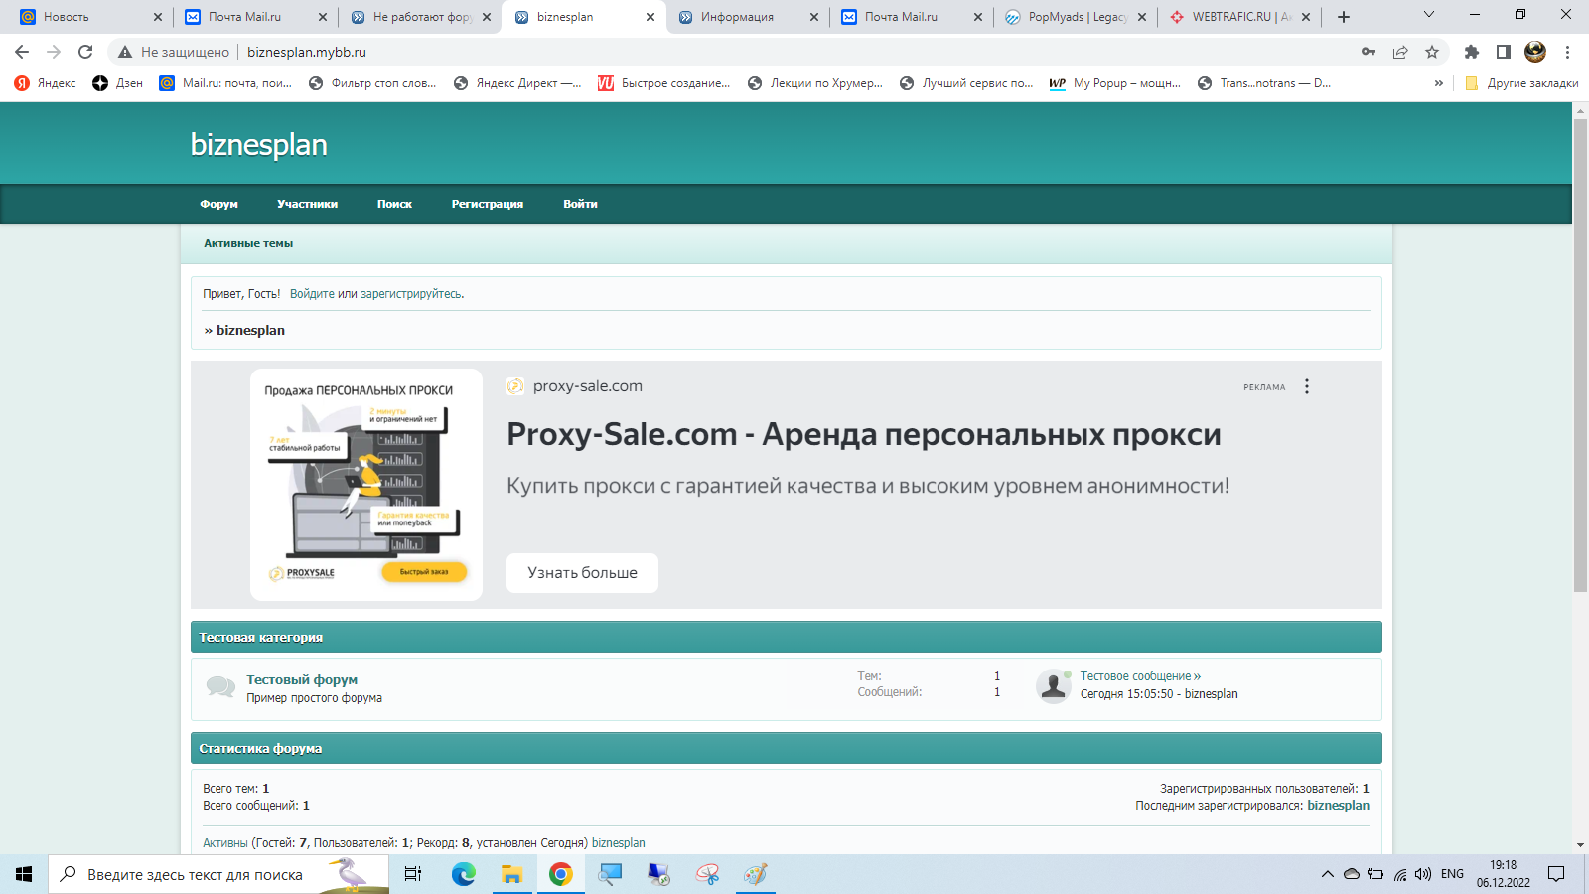Click the saved passwords key icon
The image size is (1589, 894).
(1369, 52)
